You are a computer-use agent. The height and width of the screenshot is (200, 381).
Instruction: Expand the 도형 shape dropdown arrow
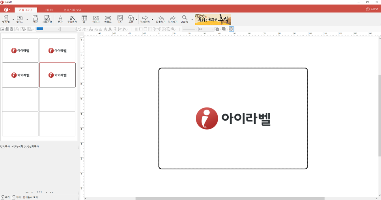[x=137, y=19]
